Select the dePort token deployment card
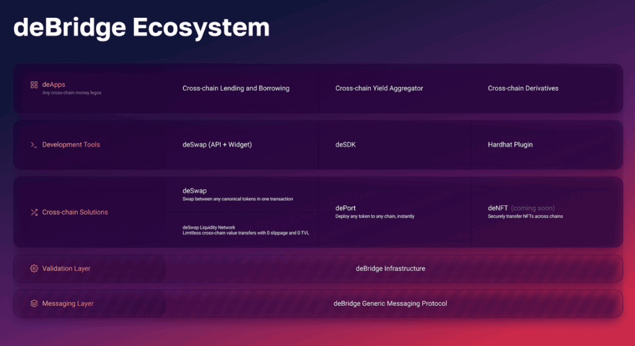 click(375, 211)
